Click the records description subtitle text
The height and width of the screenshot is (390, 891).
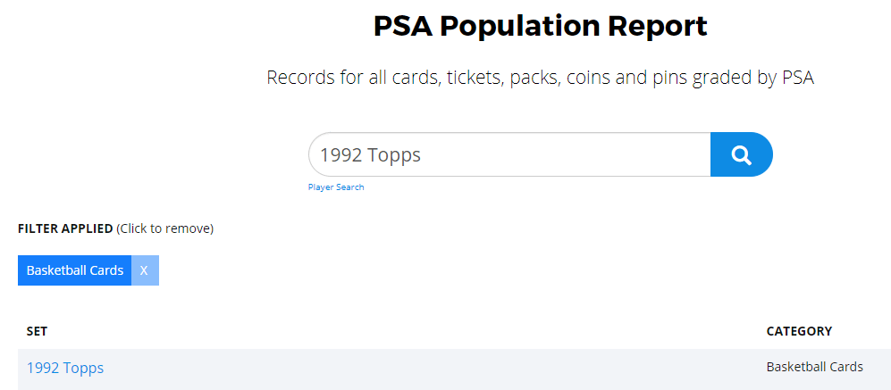540,78
